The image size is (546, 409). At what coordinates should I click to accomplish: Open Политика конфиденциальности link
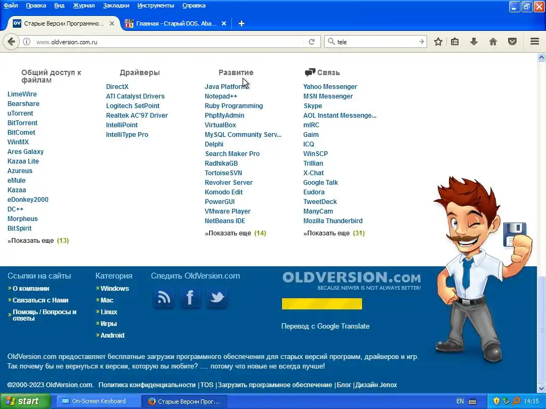click(147, 385)
